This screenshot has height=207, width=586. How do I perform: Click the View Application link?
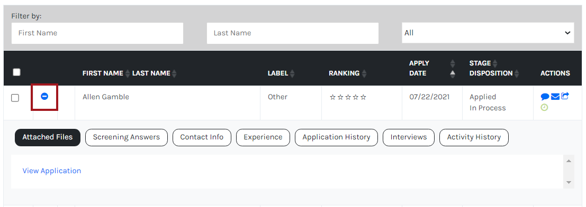pyautogui.click(x=51, y=171)
